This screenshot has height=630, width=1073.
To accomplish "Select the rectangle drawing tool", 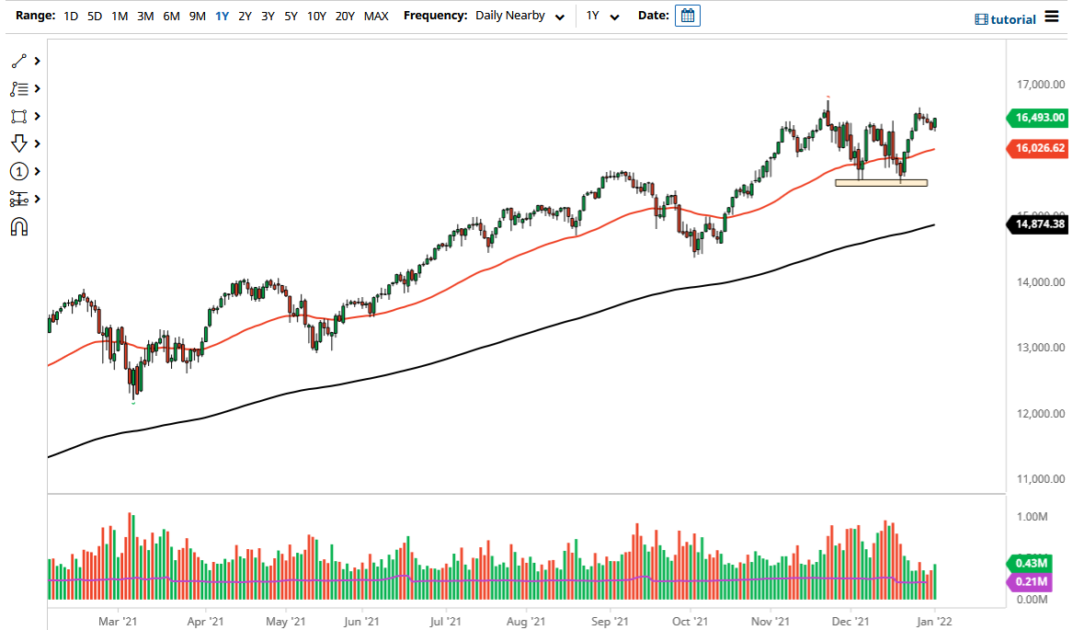I will coord(19,116).
